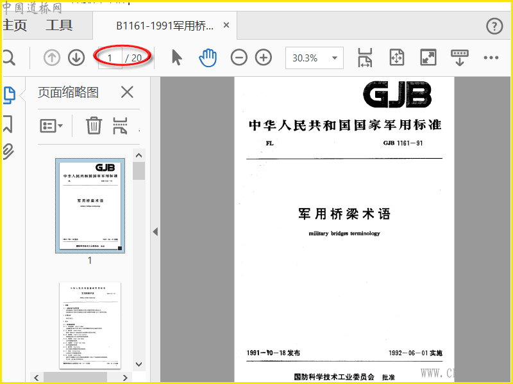Viewport: 513px width, 384px height.
Task: Click thumbnail horizontal scroll left arrow
Action: point(37,378)
